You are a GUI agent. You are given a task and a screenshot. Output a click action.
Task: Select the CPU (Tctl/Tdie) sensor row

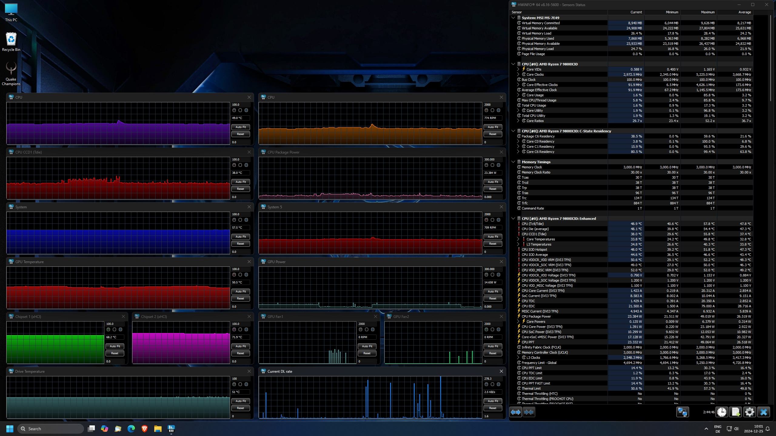pos(632,224)
